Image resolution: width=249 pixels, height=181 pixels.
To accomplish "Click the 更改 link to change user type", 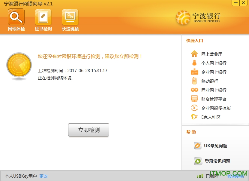I will 44,176.
